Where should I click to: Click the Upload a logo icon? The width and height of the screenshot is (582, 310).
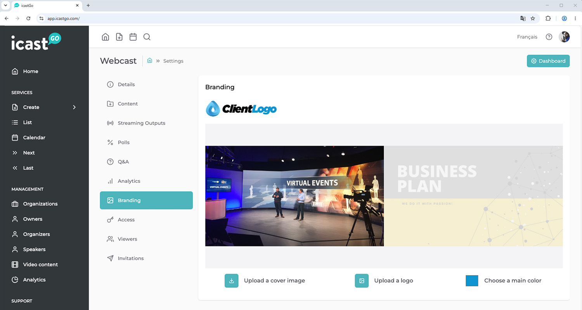362,281
